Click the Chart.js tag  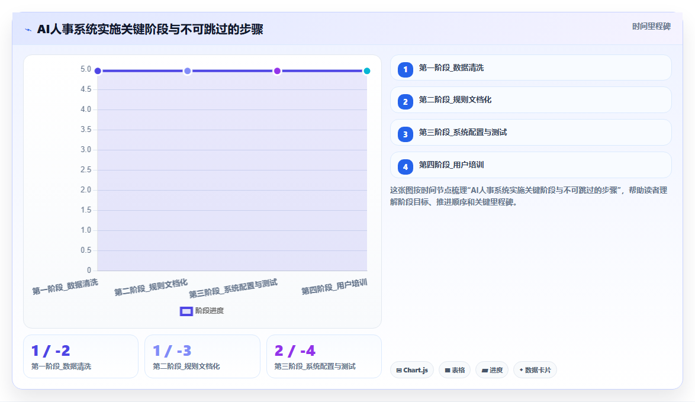coord(412,370)
